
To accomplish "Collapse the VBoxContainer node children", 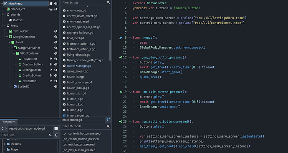I will [14, 53].
